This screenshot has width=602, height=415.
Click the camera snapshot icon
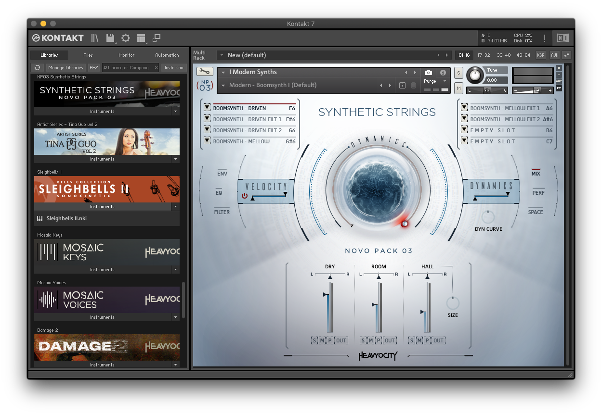pos(428,73)
